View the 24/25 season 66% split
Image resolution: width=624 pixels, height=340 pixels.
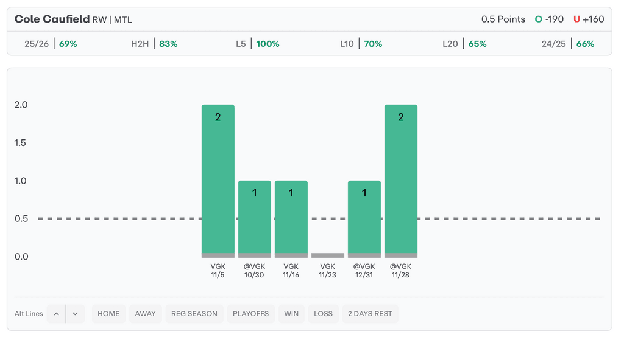click(567, 44)
